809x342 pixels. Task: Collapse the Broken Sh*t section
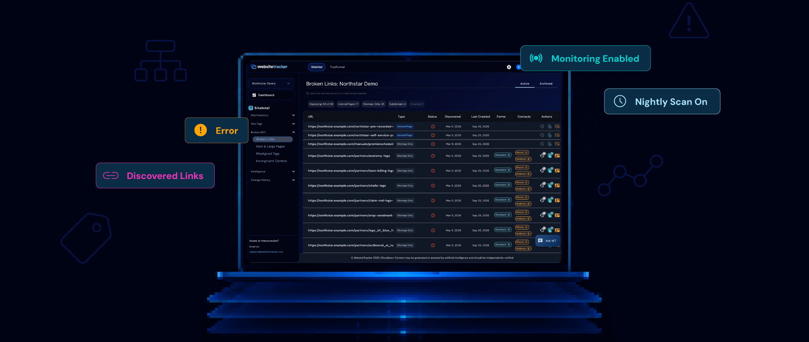[x=272, y=132]
